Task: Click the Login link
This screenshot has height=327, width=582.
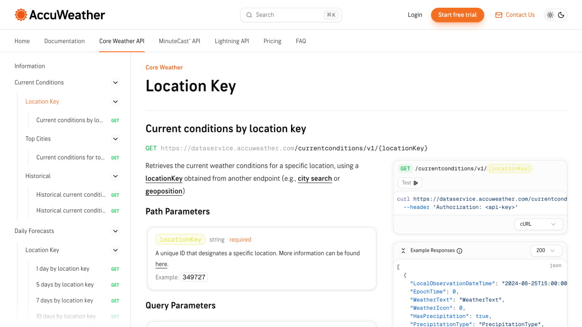Action: coord(415,15)
